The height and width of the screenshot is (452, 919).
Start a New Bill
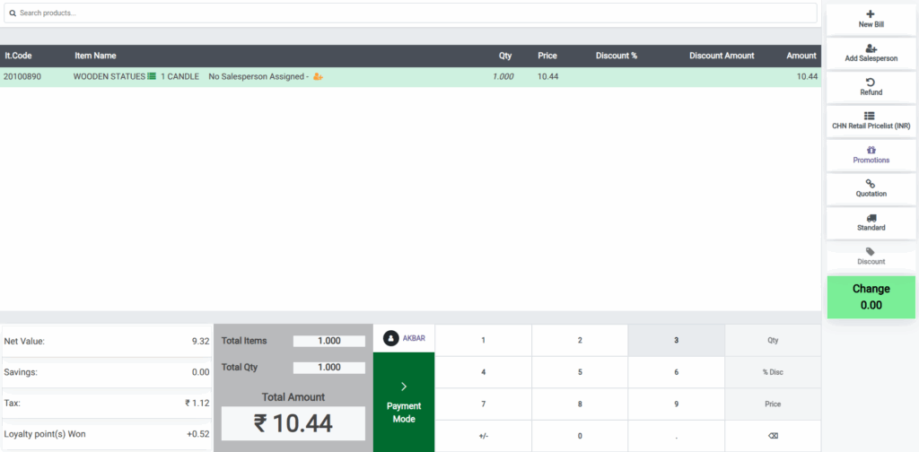871,20
